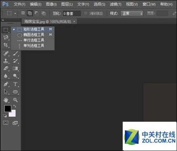Change the screen mode
Viewport: 177px width, 151px height.
[x=15, y=123]
